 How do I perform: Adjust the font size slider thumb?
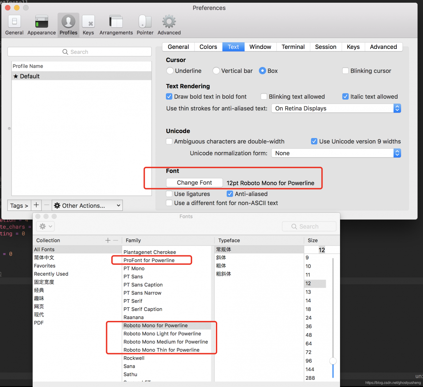333,361
